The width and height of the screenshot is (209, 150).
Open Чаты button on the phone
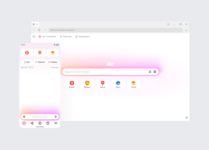pyautogui.click(x=27, y=62)
